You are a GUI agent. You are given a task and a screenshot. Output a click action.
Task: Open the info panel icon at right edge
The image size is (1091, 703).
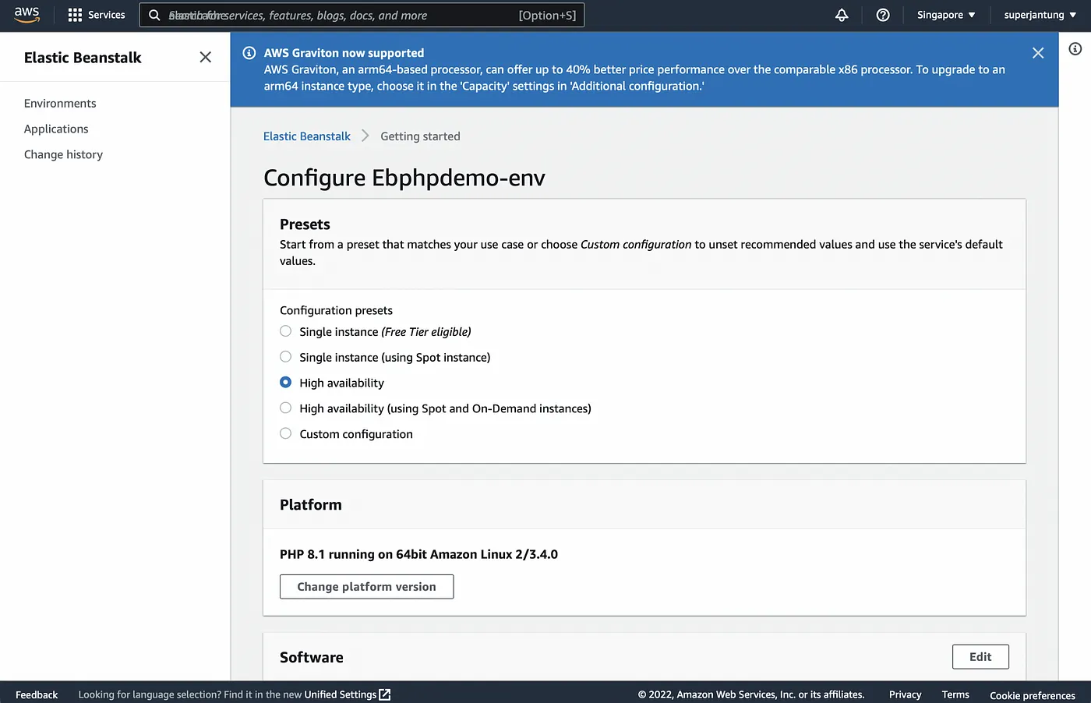pos(1075,49)
